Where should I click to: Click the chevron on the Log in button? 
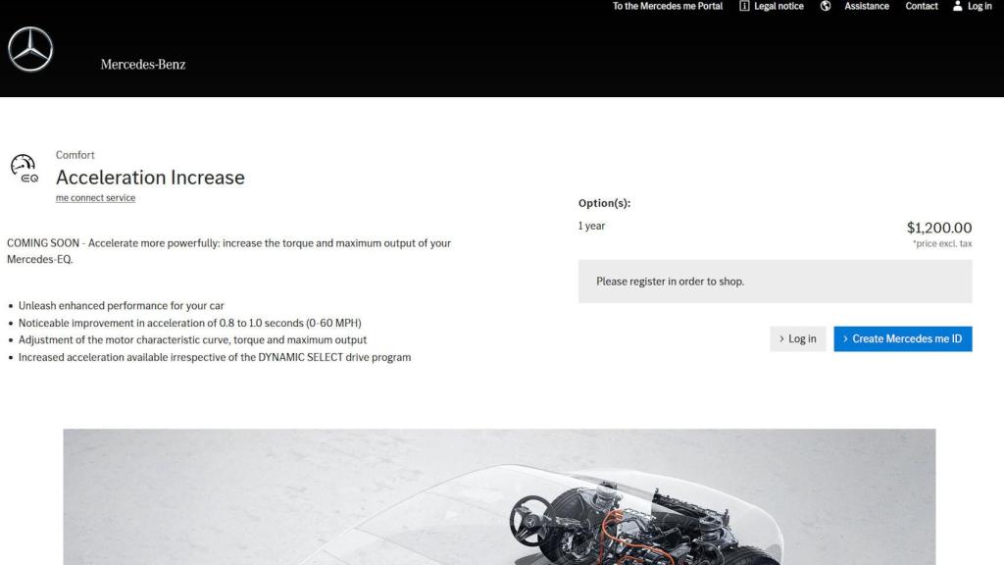coord(781,338)
